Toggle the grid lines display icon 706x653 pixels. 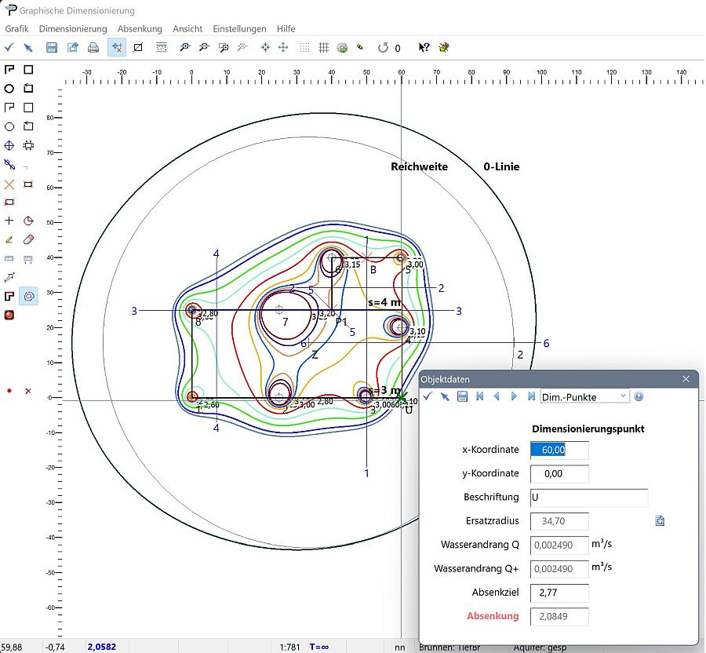click(x=323, y=48)
